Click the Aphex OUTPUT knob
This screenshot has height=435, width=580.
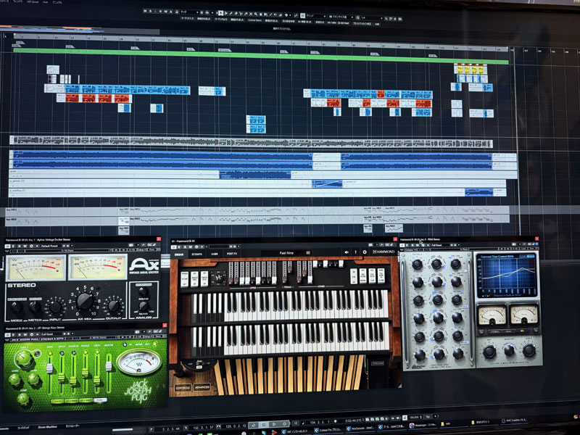(x=114, y=306)
